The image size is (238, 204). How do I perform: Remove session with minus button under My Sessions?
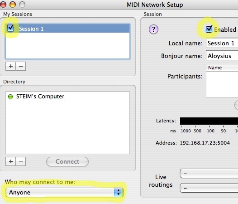click(21, 66)
